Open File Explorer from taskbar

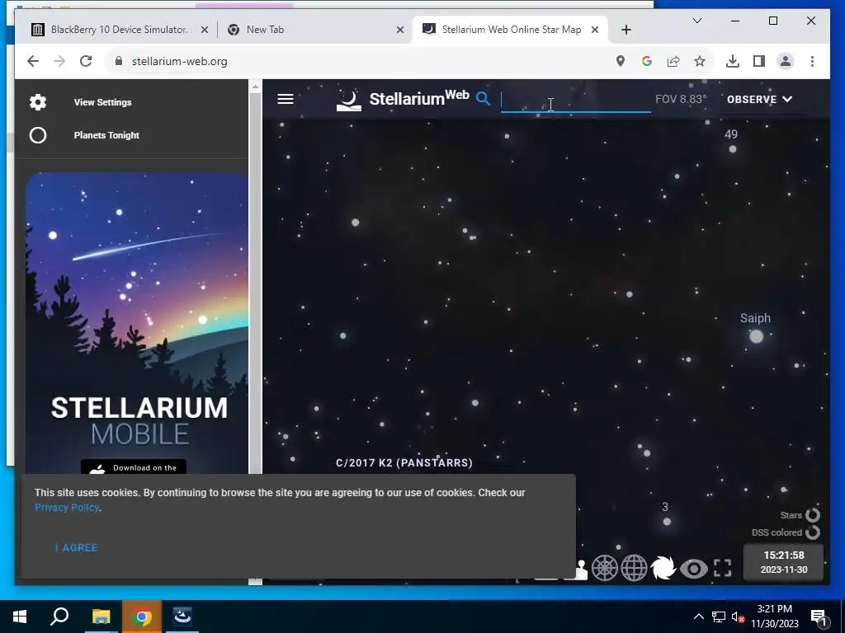click(101, 617)
